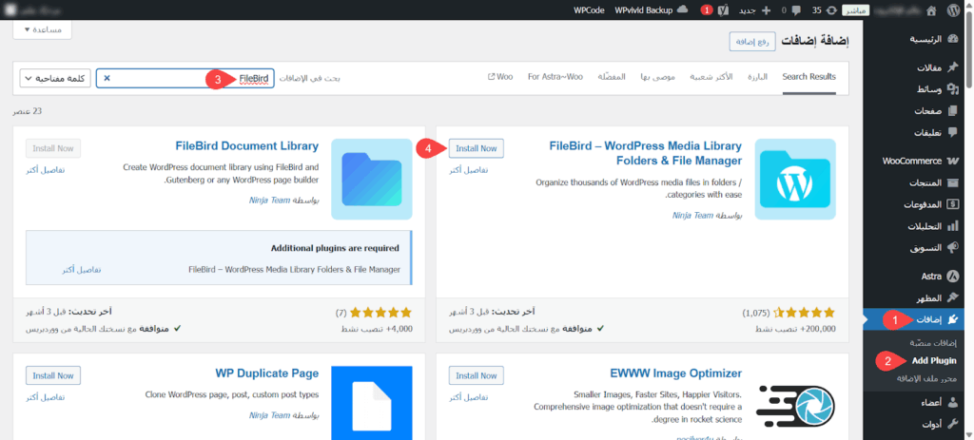The height and width of the screenshot is (440, 974).
Task: Open FileBird WordPress Media Library Folders title
Action: click(646, 153)
